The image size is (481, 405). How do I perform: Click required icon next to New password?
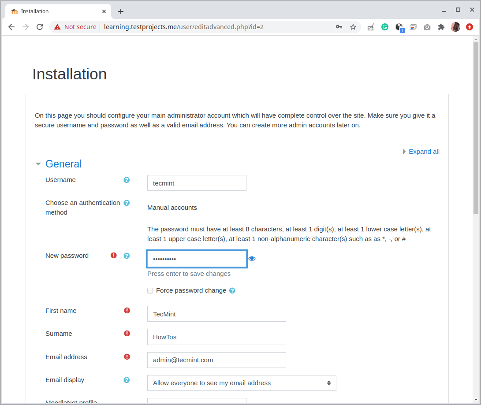114,256
